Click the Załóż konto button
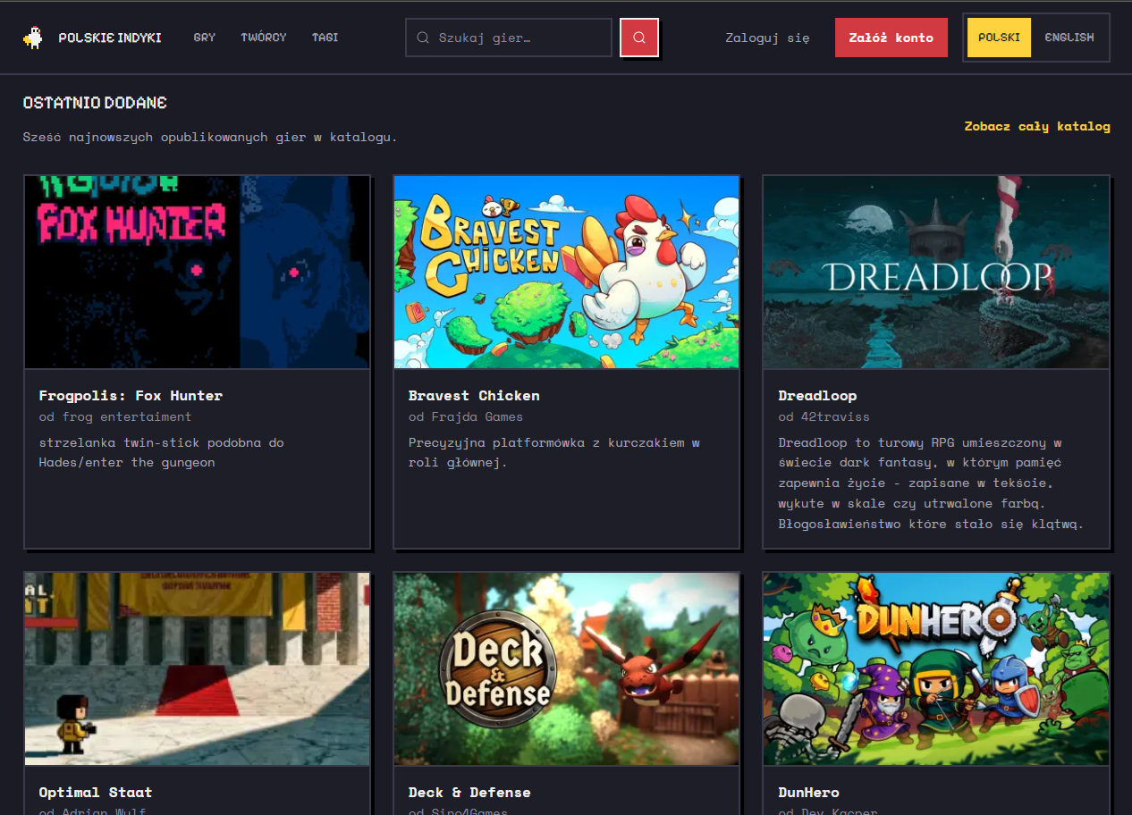This screenshot has height=815, width=1132. 891,38
